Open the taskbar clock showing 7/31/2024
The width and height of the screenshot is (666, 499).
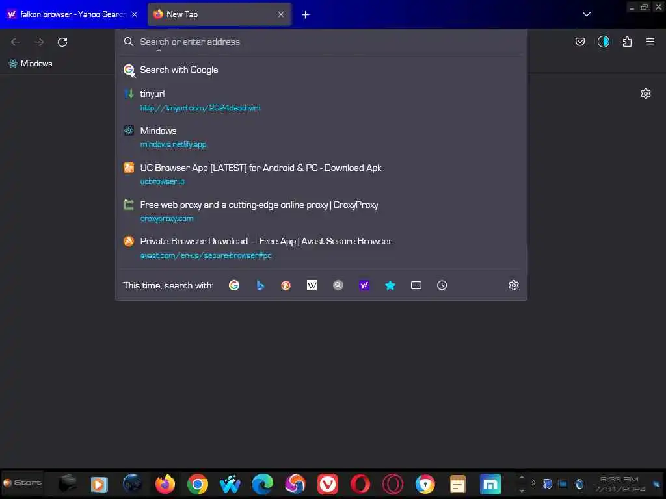(620, 483)
